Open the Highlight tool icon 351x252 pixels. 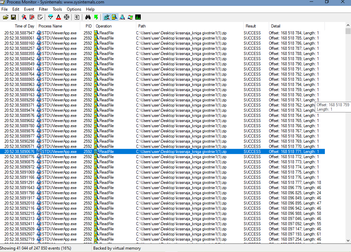pyautogui.click(x=58, y=17)
